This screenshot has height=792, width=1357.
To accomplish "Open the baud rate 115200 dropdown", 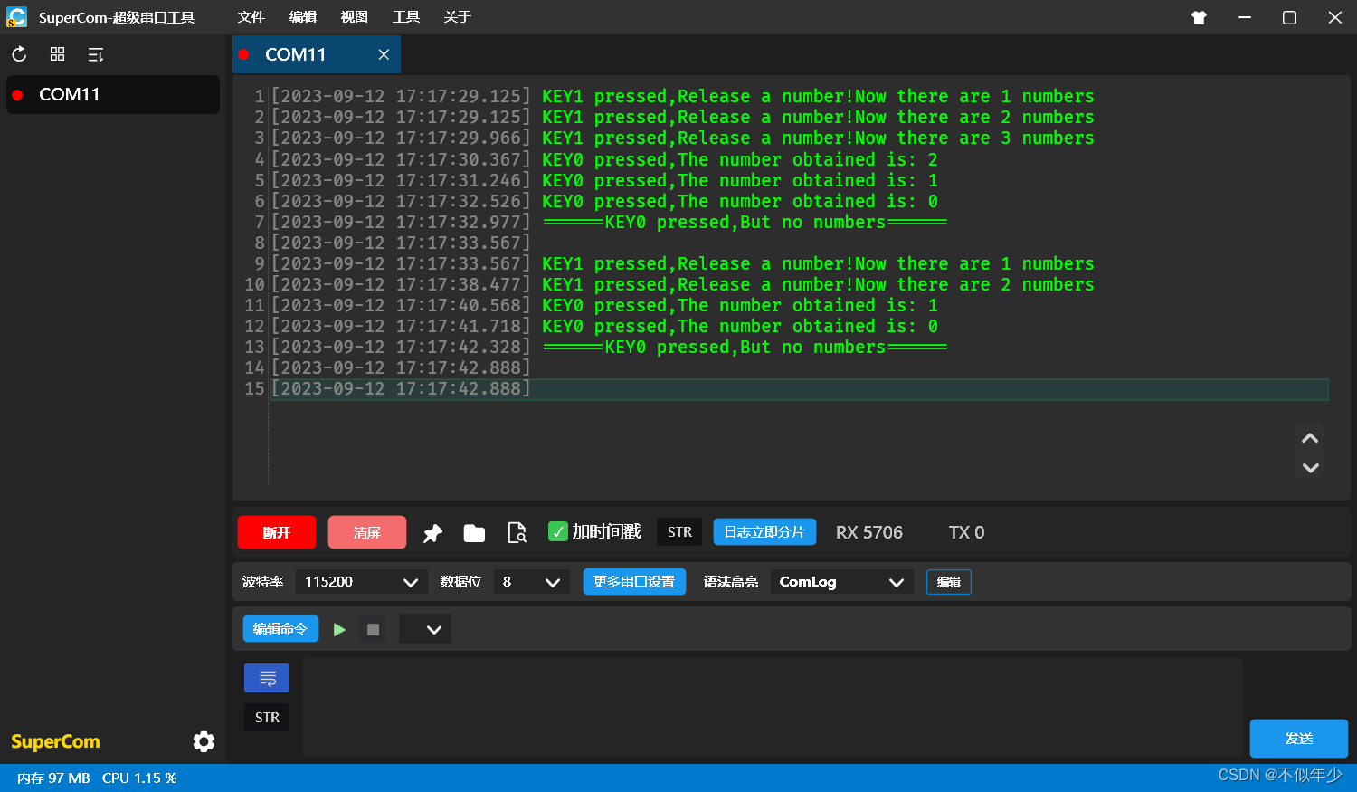I will pyautogui.click(x=361, y=582).
